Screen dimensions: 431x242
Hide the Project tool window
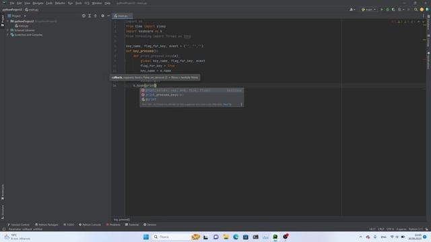(108, 16)
